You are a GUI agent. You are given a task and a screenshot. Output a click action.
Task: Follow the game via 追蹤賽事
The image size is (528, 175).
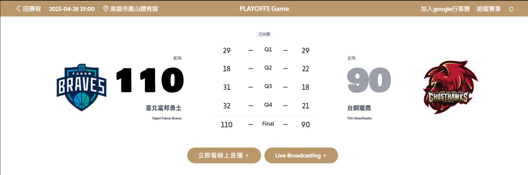point(488,9)
